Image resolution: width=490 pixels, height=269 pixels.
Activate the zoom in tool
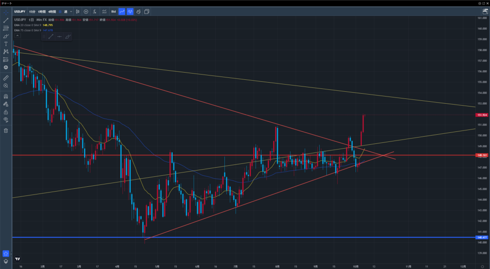6,86
